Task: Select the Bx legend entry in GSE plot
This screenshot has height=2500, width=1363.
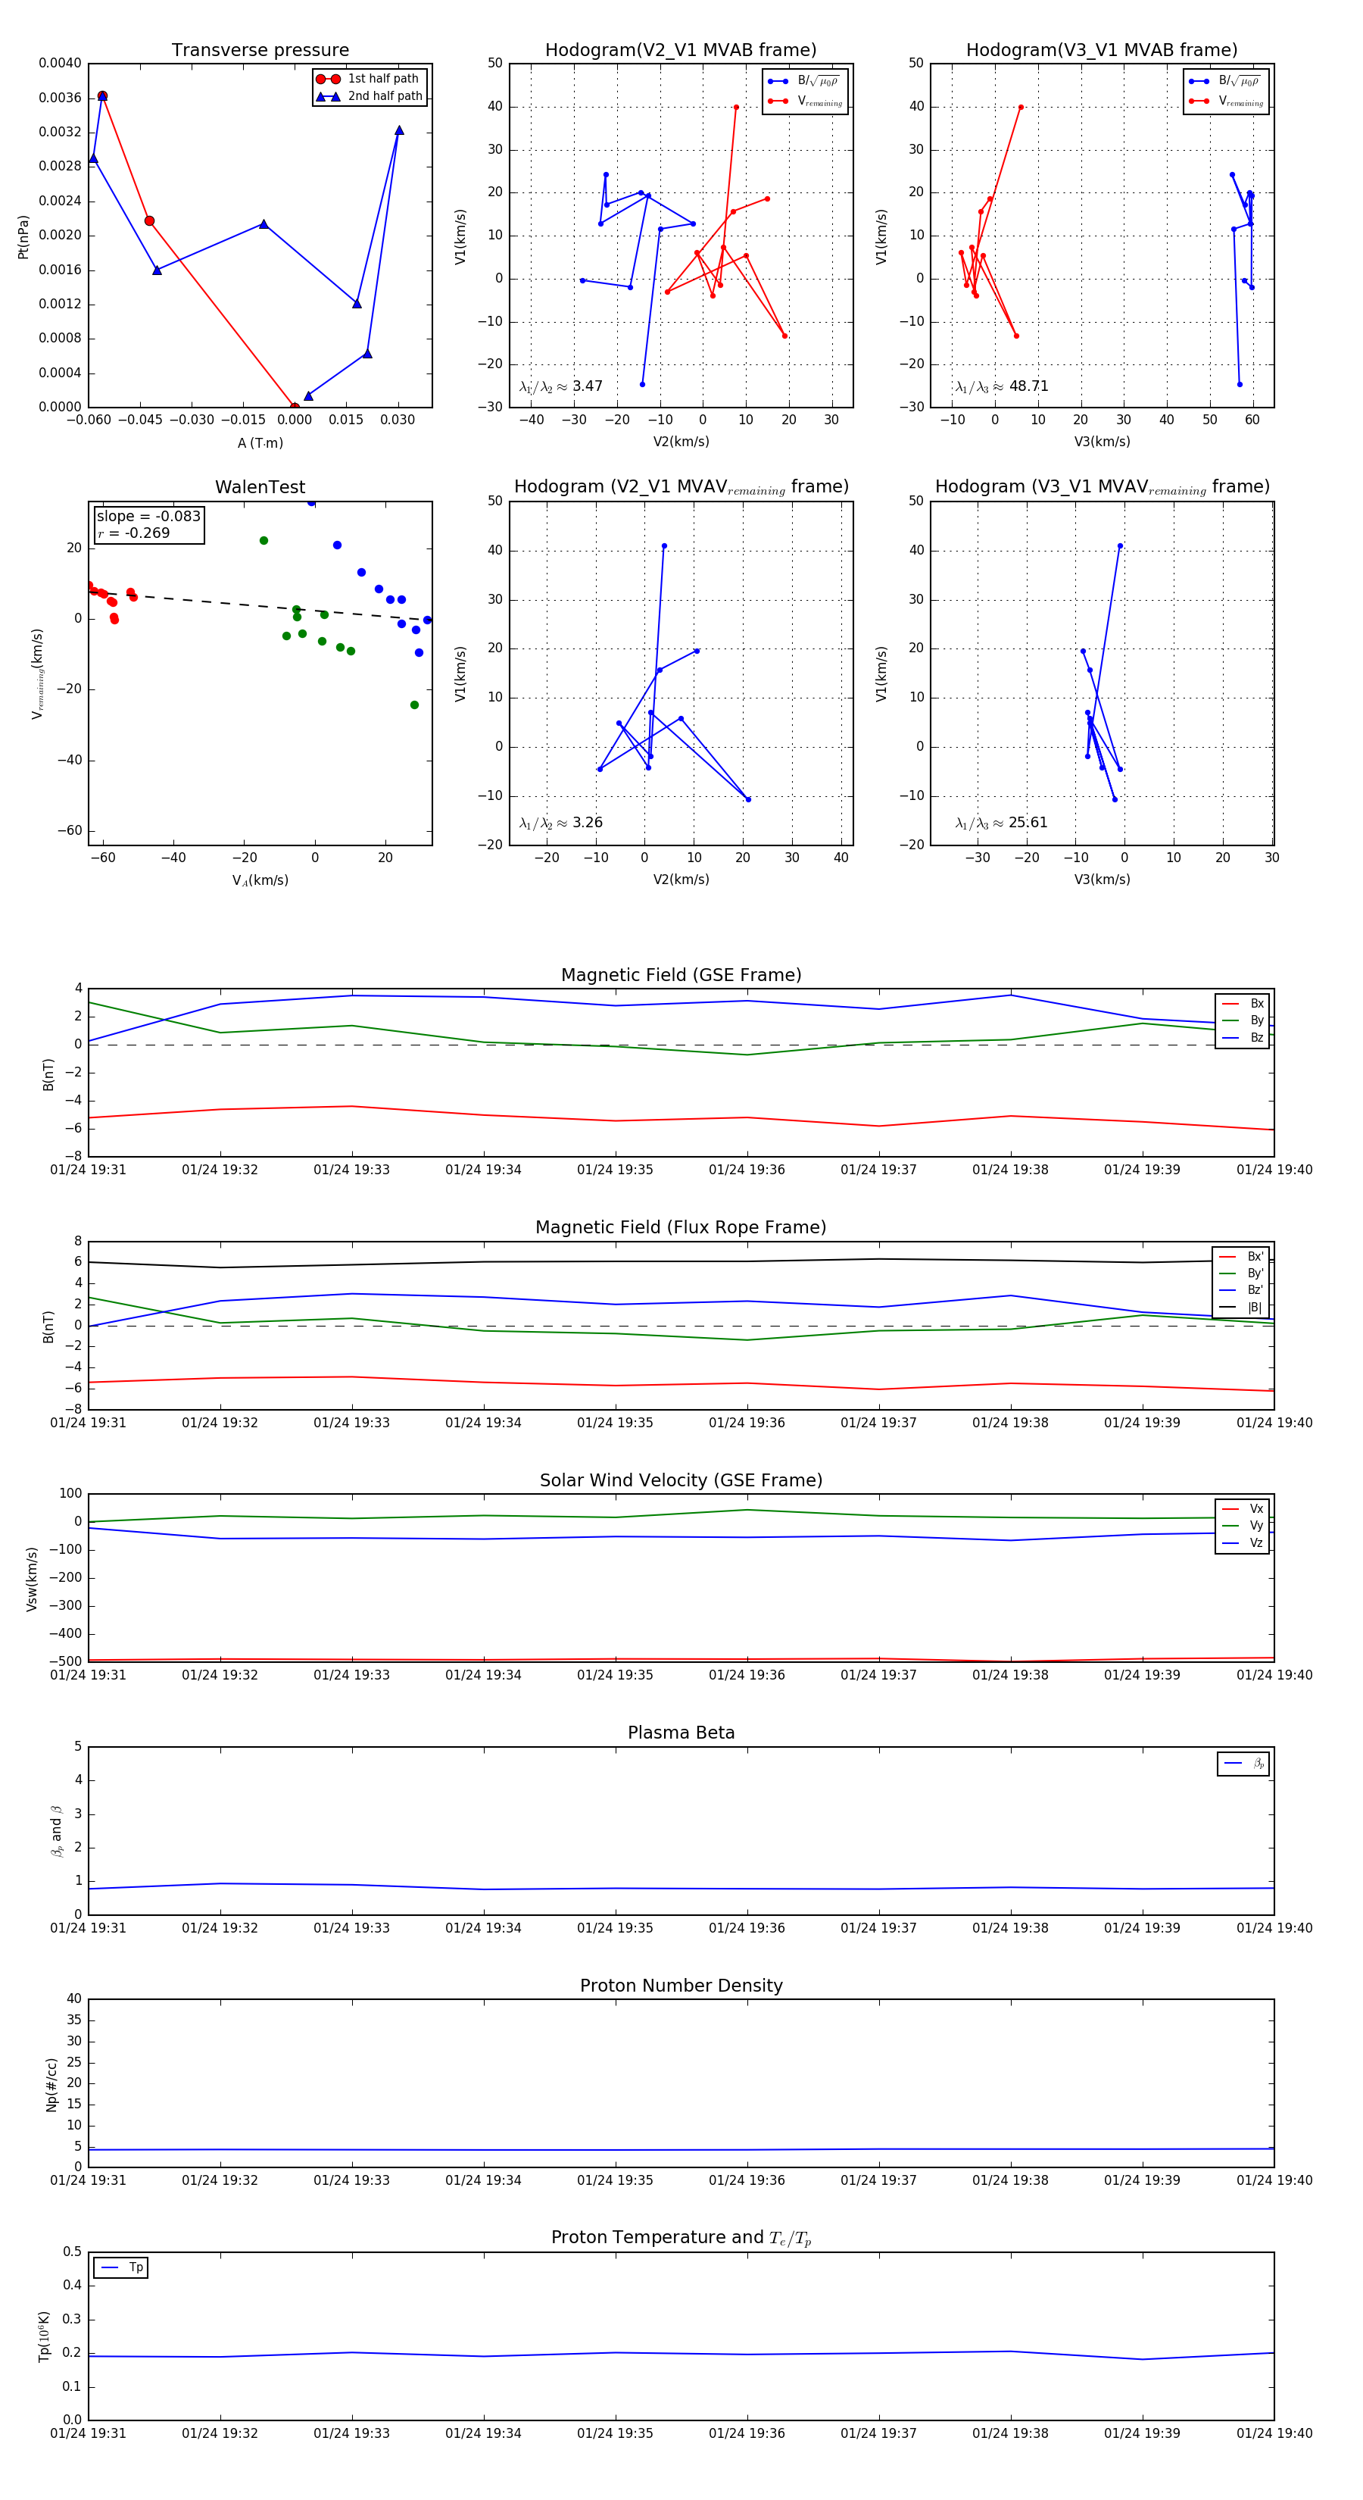Action: point(1243,1004)
